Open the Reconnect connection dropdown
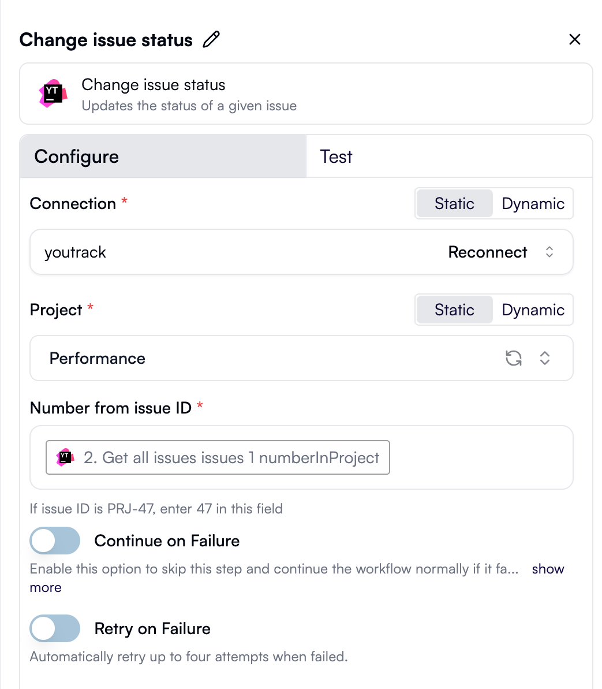The width and height of the screenshot is (602, 689). [488, 252]
